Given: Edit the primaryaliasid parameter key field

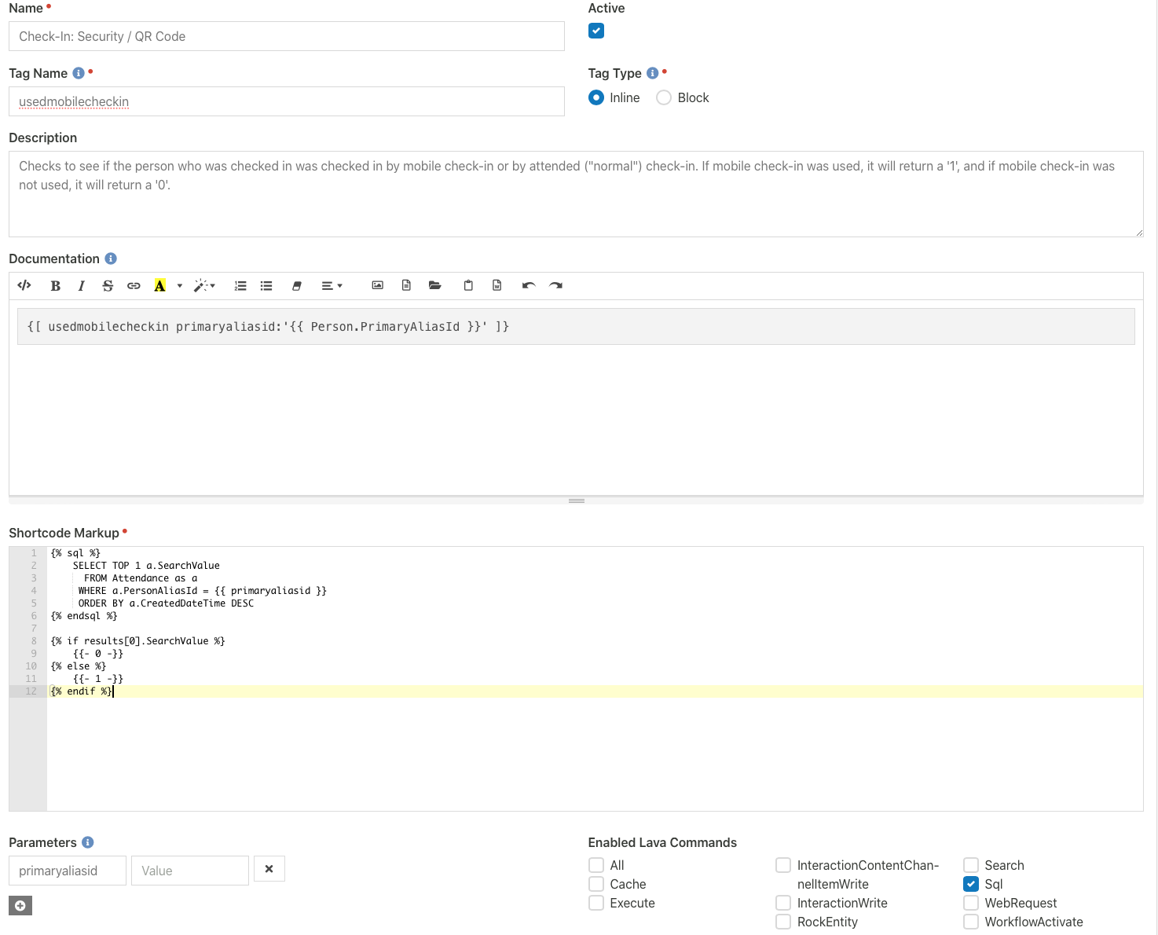Looking at the screenshot, I should [68, 871].
